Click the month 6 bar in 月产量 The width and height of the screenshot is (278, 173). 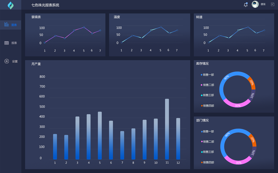tap(111, 140)
